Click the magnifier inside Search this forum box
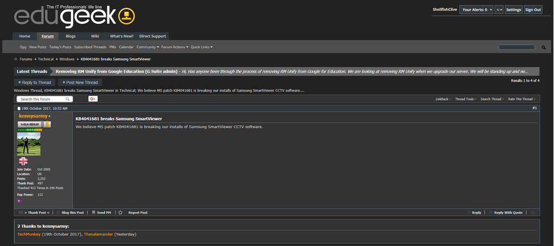The width and height of the screenshot is (554, 246). coord(68,99)
